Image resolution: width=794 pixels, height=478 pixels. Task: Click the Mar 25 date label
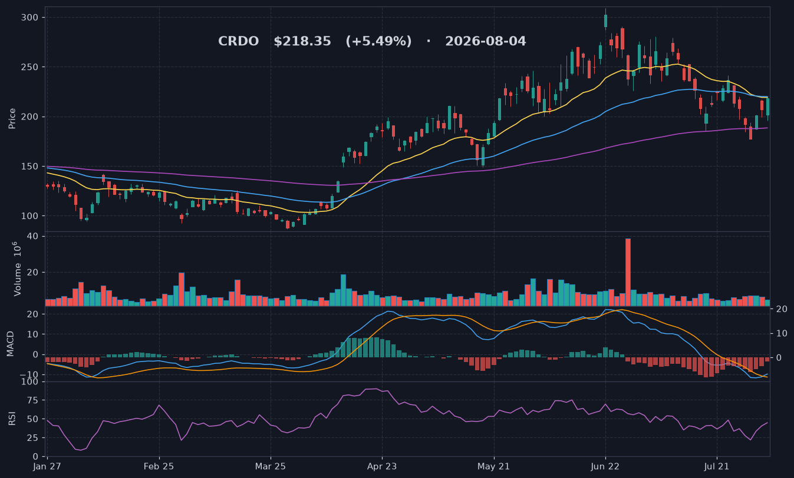coord(271,466)
